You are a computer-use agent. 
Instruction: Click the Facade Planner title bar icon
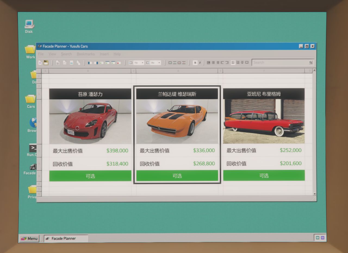pos(40,46)
